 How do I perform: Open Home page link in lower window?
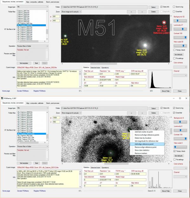(6, 191)
